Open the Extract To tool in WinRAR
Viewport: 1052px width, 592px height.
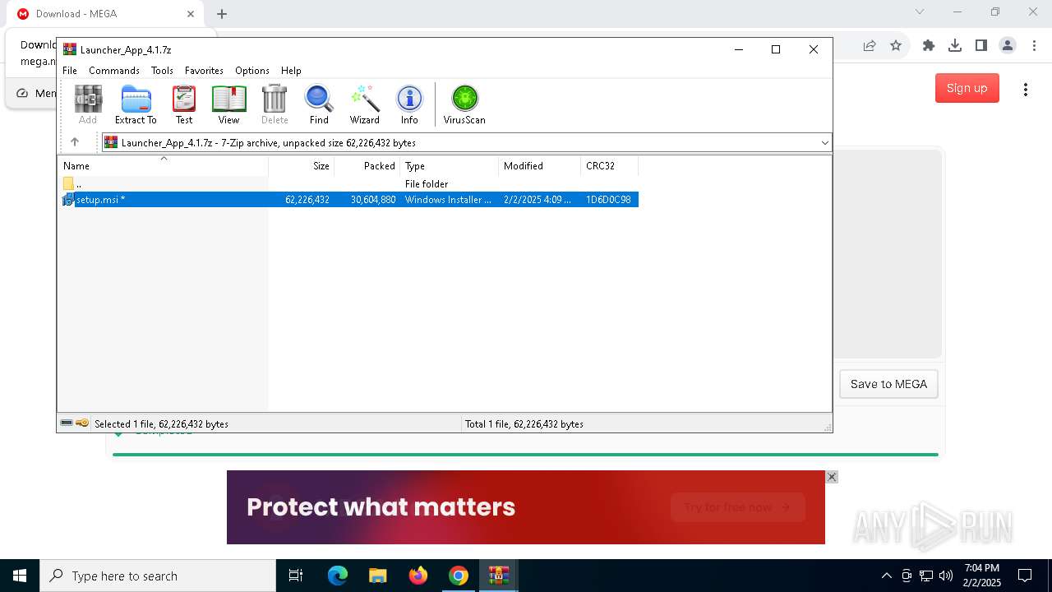[136, 104]
